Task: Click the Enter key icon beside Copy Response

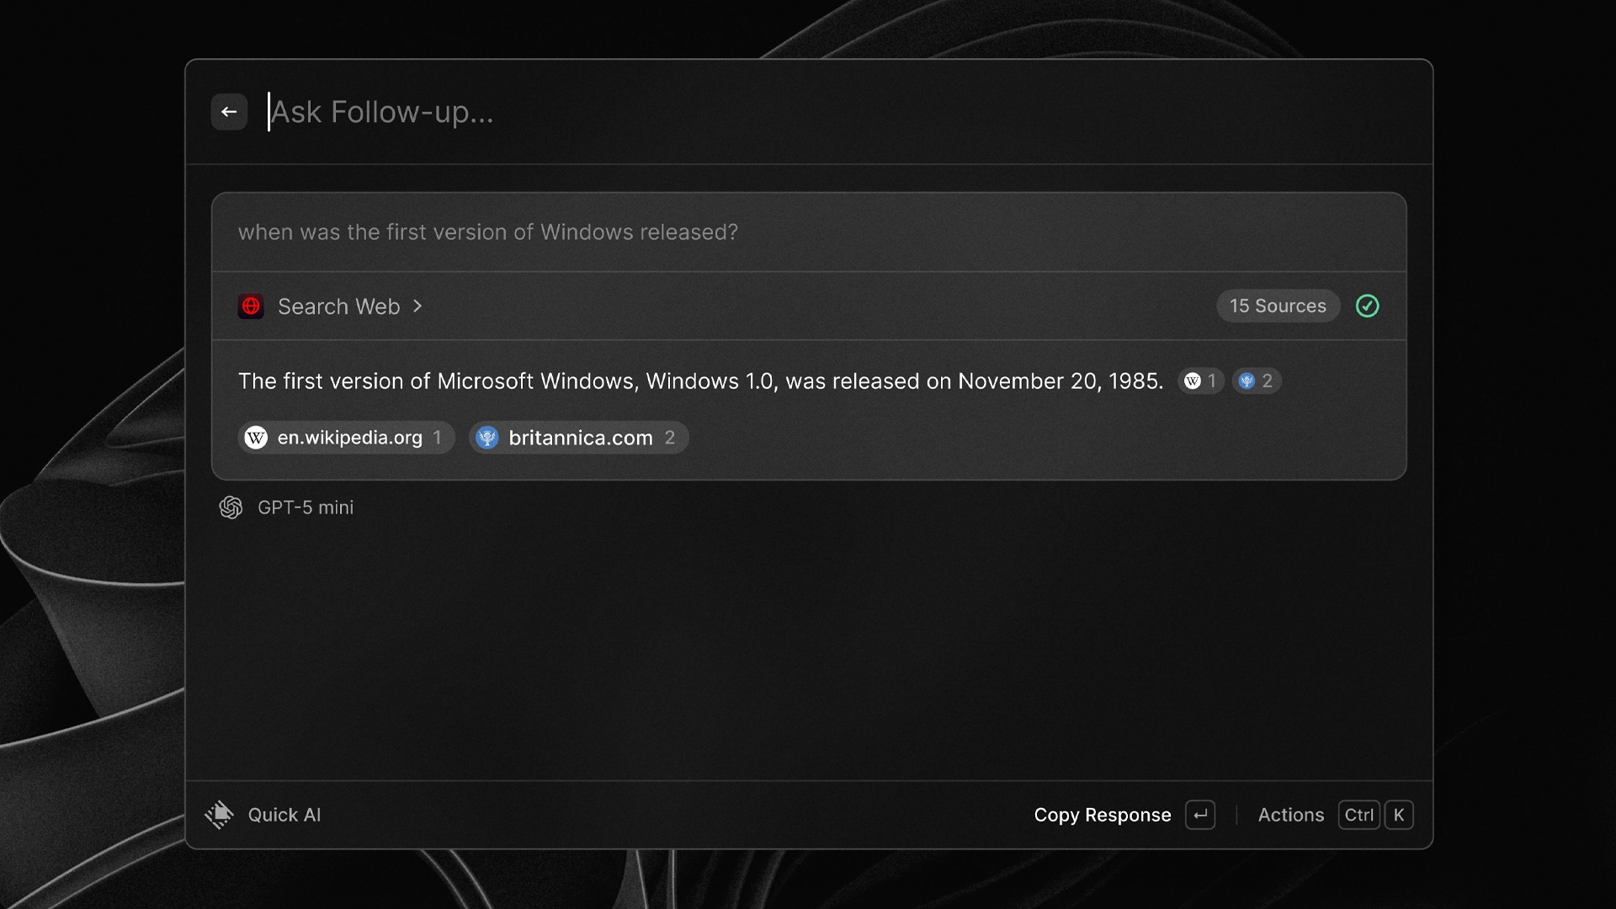Action: point(1200,815)
